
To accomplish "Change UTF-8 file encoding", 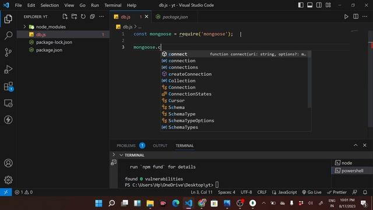I will (x=246, y=192).
